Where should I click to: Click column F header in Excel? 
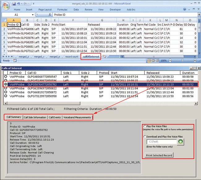pyautogui.click(x=73, y=20)
